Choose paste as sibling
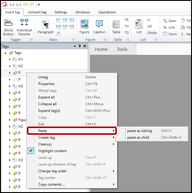This screenshot has height=193, width=192. pos(152,131)
